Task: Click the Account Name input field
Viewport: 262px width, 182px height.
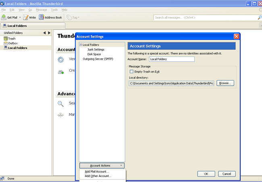Action: coord(172,59)
